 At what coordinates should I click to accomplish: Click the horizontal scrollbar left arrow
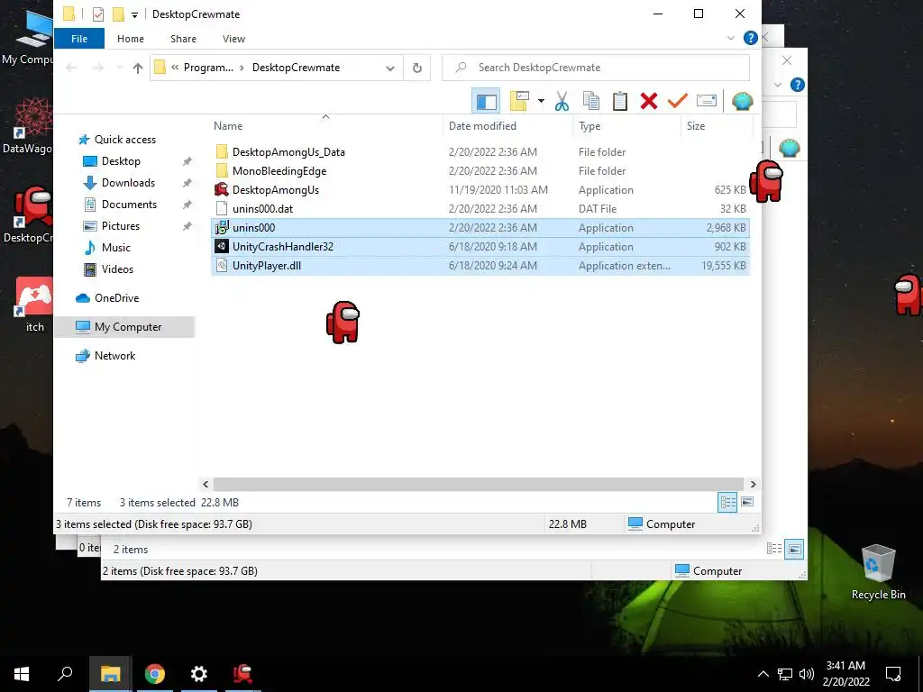point(206,484)
